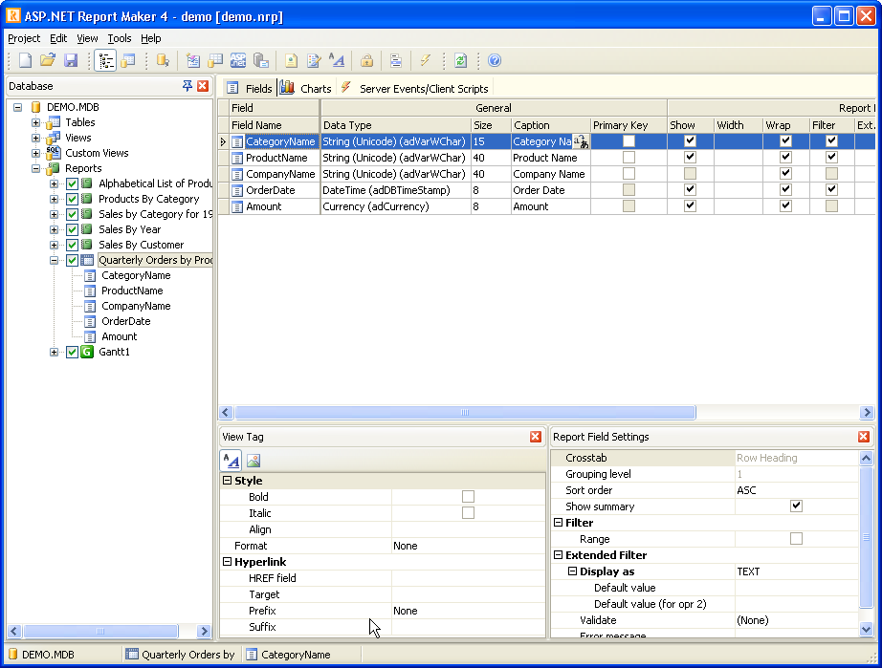Uncheck the Sales By Year report checkbox

[72, 229]
